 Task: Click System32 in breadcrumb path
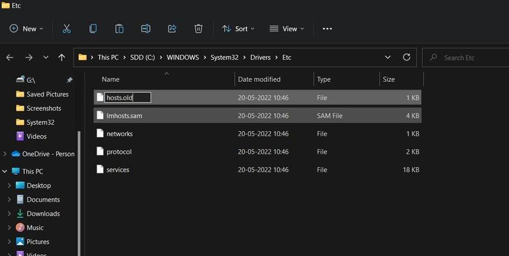click(x=224, y=58)
